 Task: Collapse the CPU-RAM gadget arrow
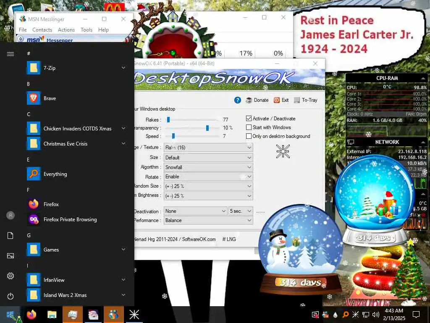(423, 79)
